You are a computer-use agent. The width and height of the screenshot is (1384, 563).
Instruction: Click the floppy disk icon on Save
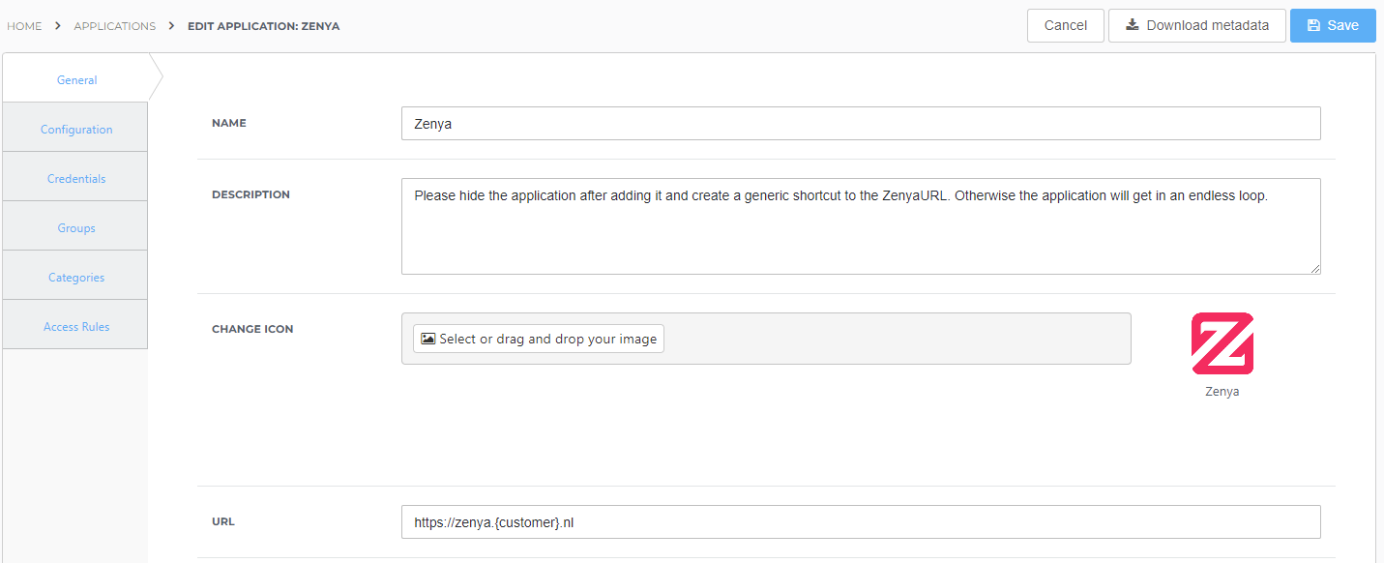click(x=1313, y=25)
